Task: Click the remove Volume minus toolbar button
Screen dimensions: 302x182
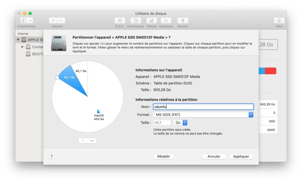Action: pyautogui.click(x=61, y=20)
